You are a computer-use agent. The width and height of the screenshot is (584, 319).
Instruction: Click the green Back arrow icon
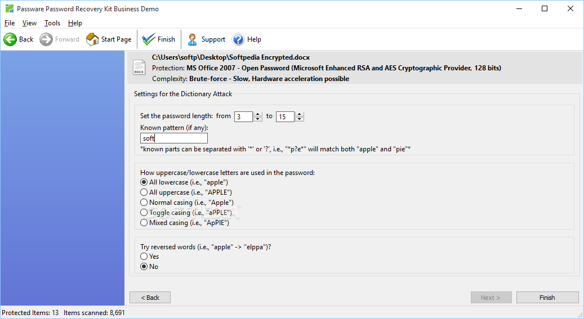10,39
